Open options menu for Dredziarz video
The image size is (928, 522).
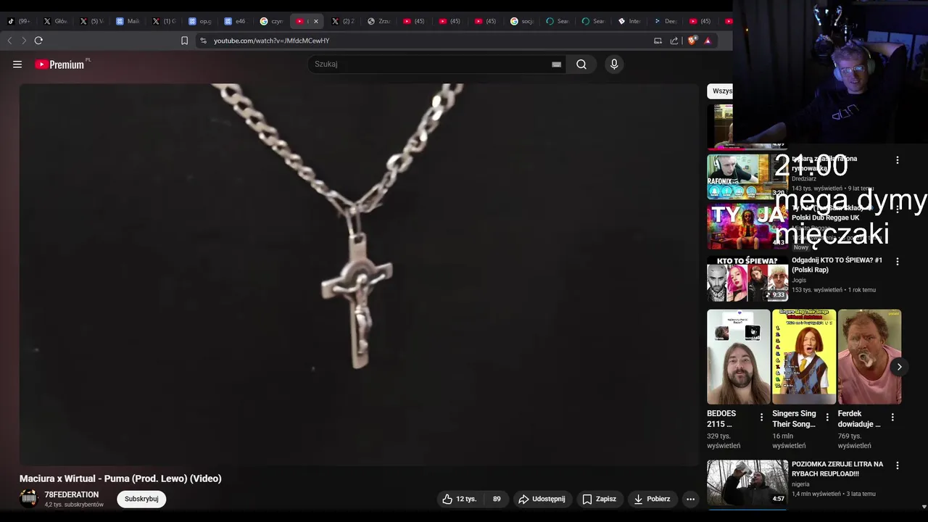898,159
